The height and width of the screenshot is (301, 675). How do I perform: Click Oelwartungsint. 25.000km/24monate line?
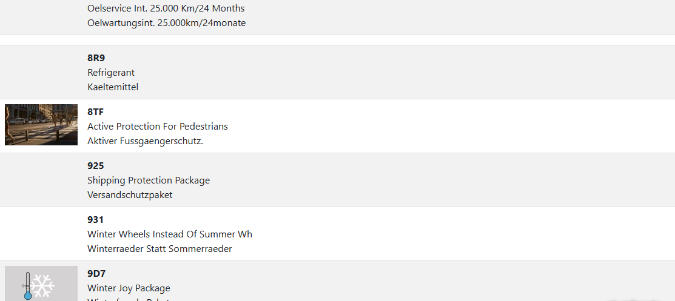pyautogui.click(x=167, y=23)
